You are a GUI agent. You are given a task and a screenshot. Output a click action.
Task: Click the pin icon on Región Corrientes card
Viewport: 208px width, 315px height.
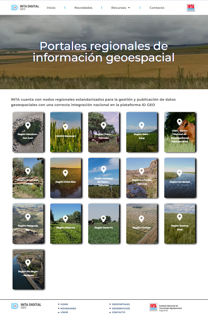click(179, 173)
